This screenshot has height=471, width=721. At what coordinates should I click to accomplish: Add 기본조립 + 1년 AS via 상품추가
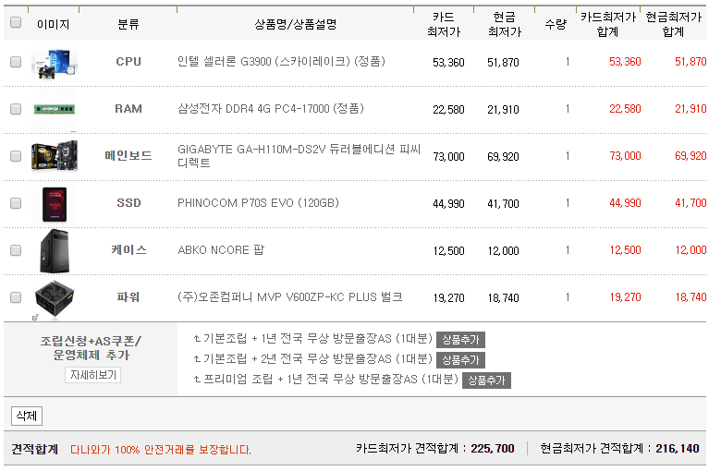click(460, 340)
